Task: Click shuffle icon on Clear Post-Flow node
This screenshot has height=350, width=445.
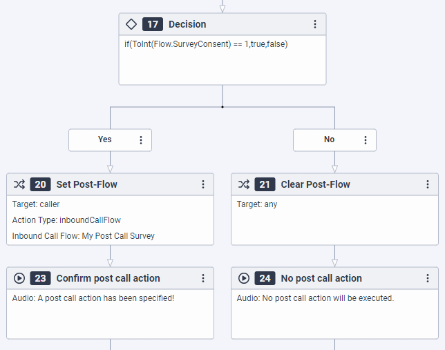Action: click(244, 184)
